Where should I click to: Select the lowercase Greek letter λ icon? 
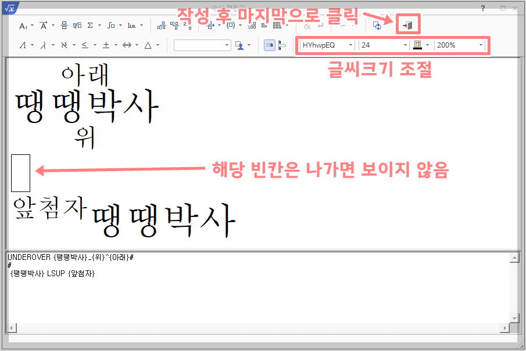click(x=43, y=45)
